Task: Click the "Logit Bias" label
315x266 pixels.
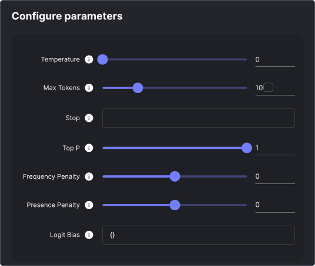Action: 65,235
